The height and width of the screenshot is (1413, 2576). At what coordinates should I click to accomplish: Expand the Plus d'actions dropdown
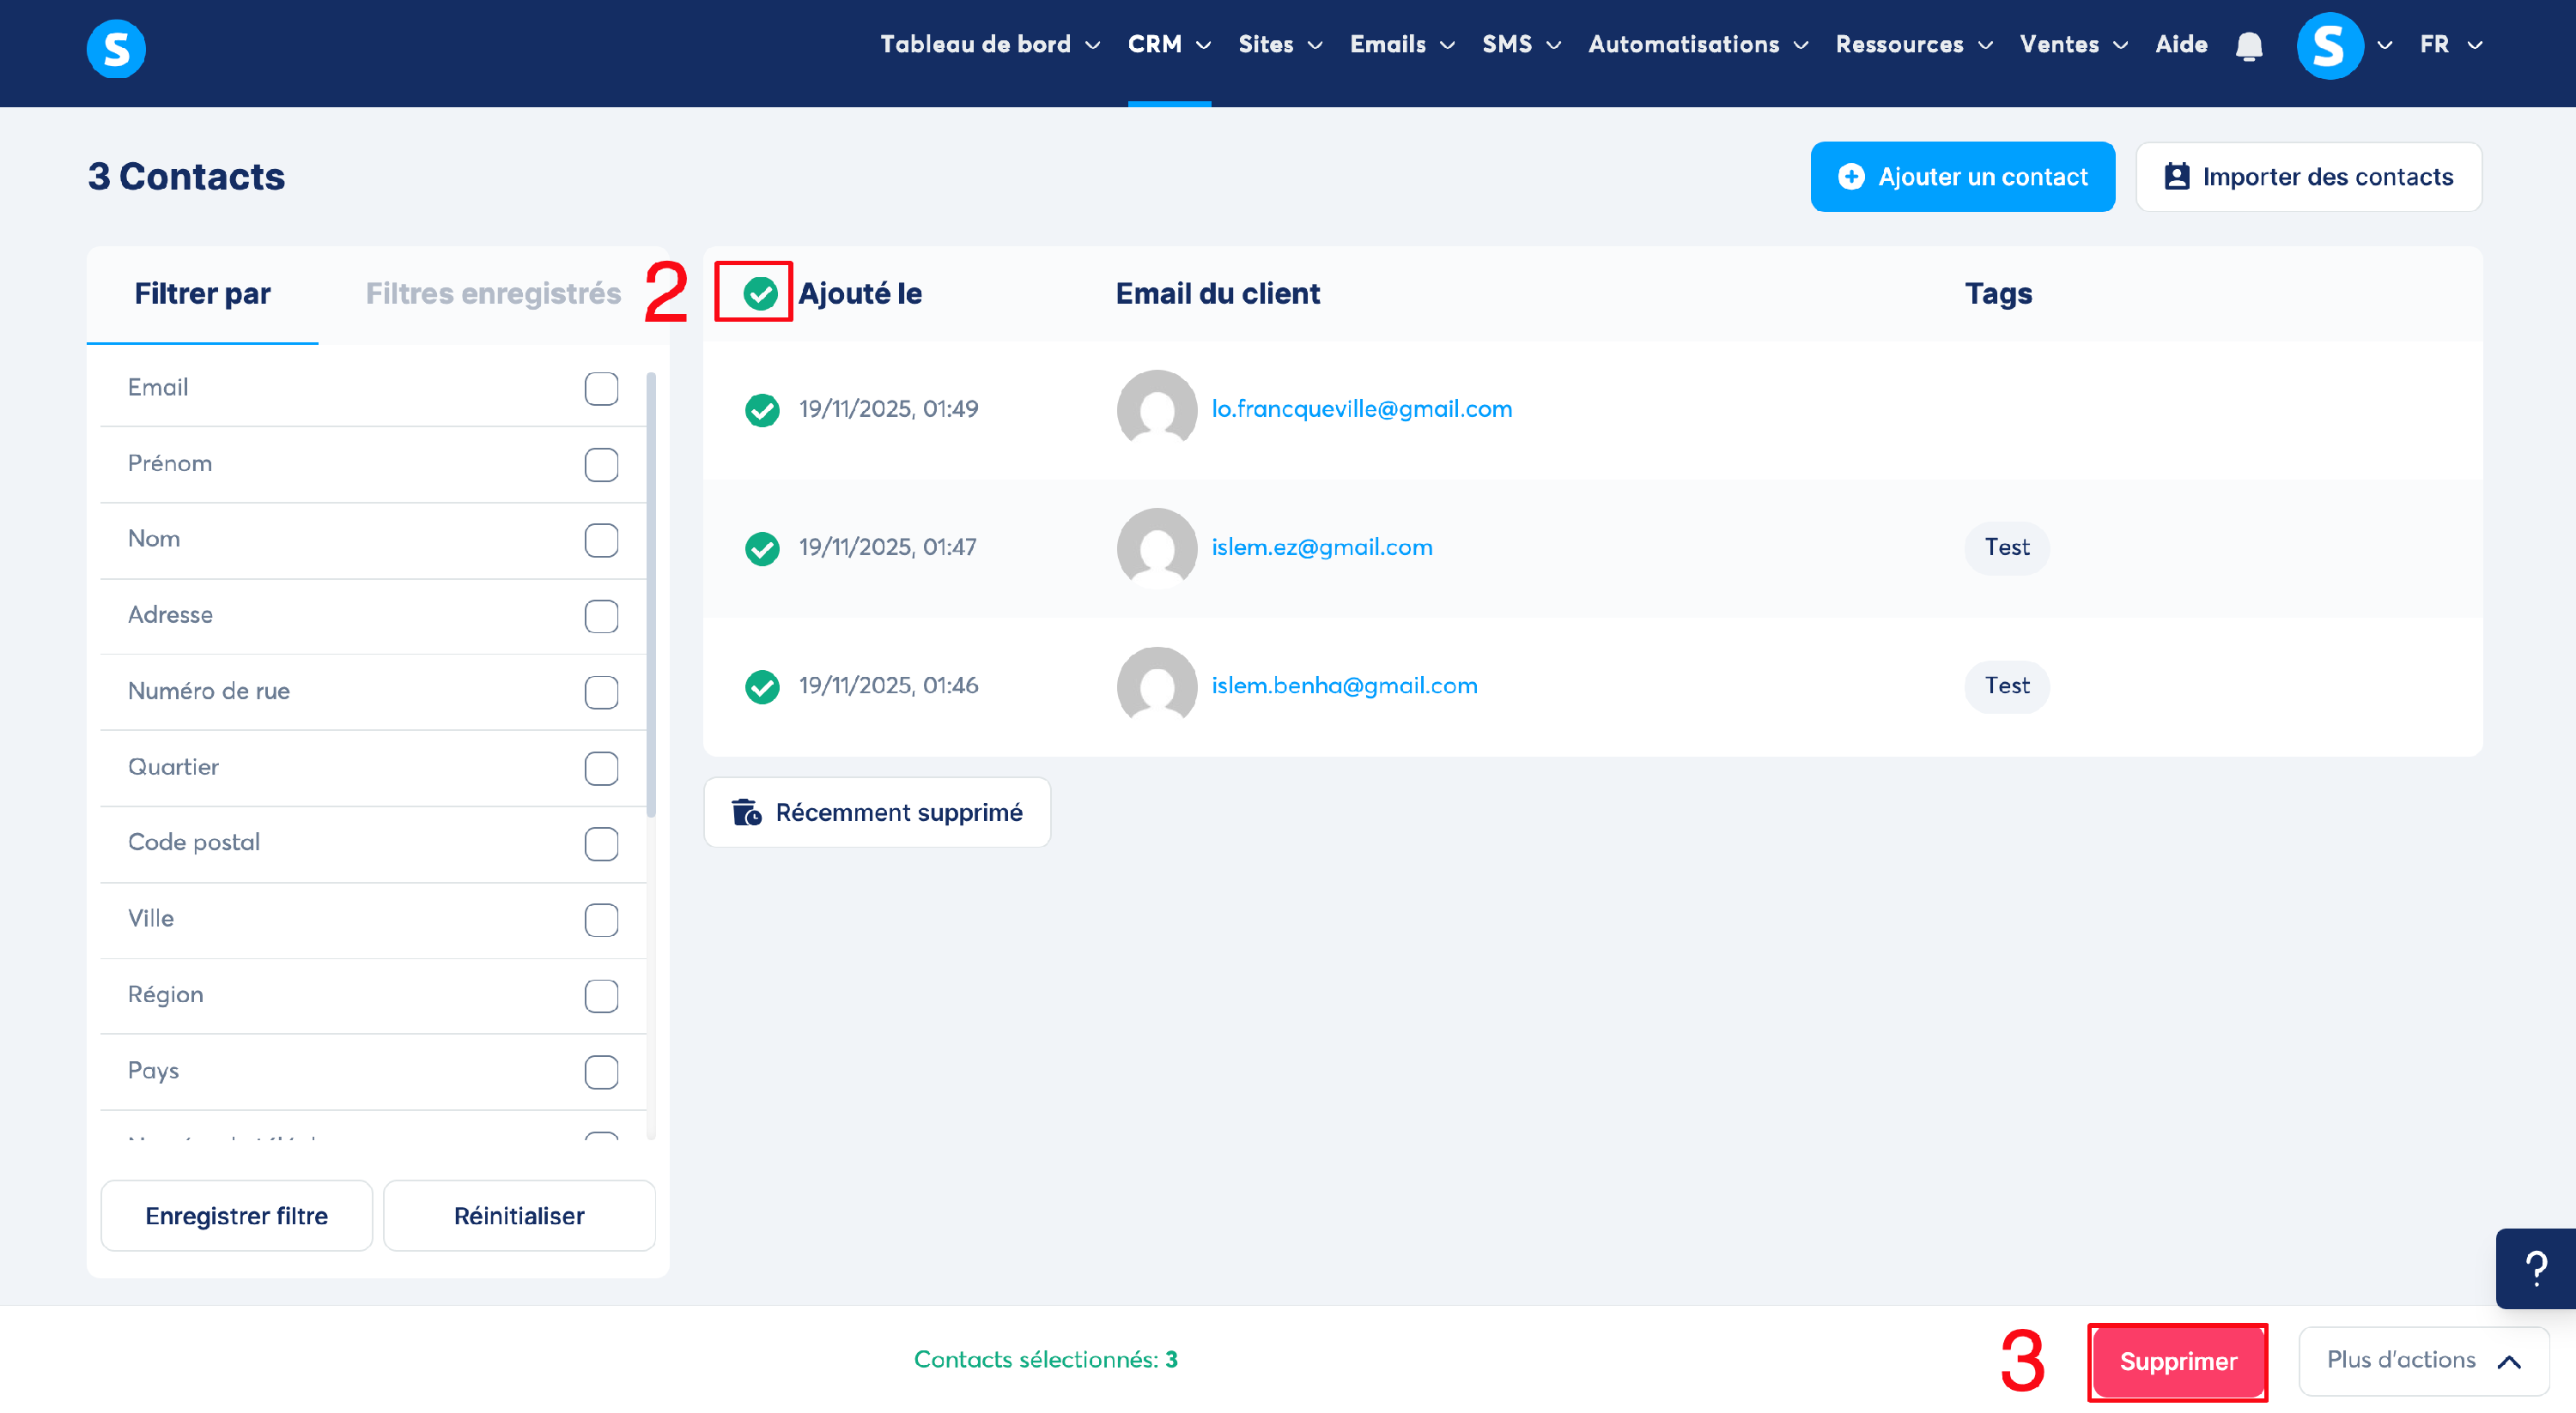2422,1360
